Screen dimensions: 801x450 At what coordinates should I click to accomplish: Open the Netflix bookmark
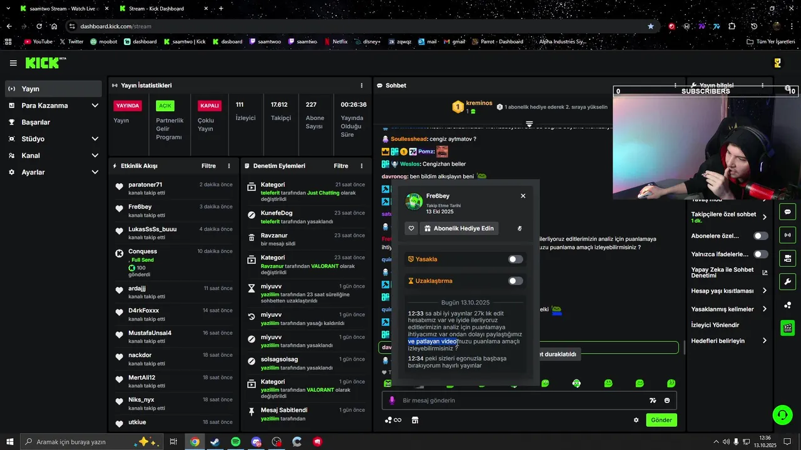[x=335, y=42]
